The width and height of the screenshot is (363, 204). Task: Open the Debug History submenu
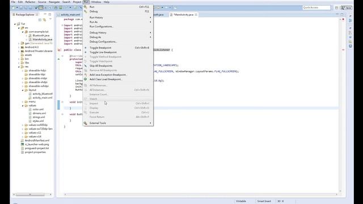click(118, 33)
